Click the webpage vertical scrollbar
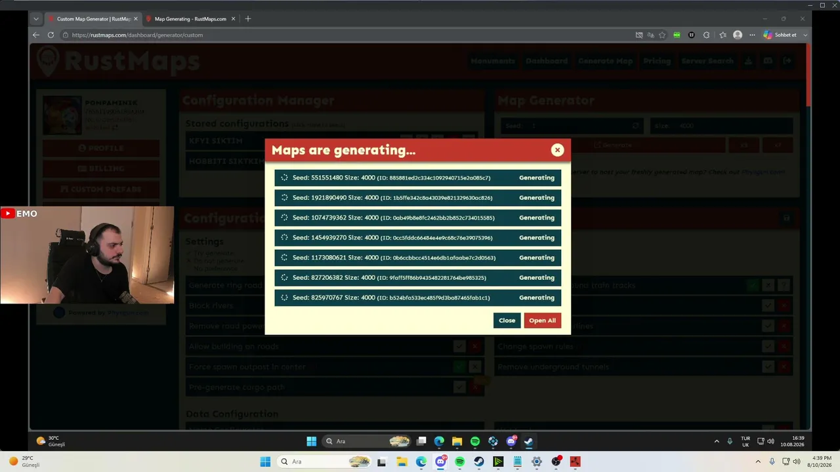This screenshot has width=840, height=472. (808, 75)
